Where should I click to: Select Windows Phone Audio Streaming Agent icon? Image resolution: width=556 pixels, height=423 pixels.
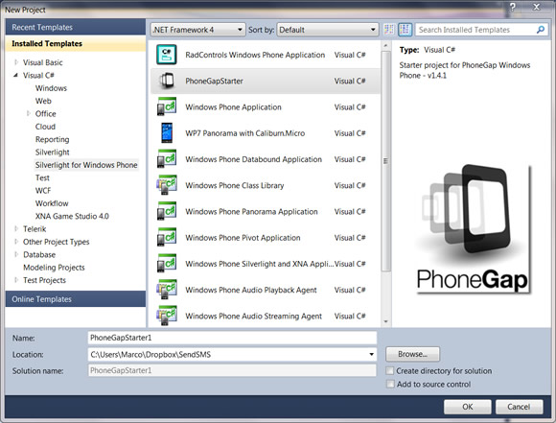[166, 316]
